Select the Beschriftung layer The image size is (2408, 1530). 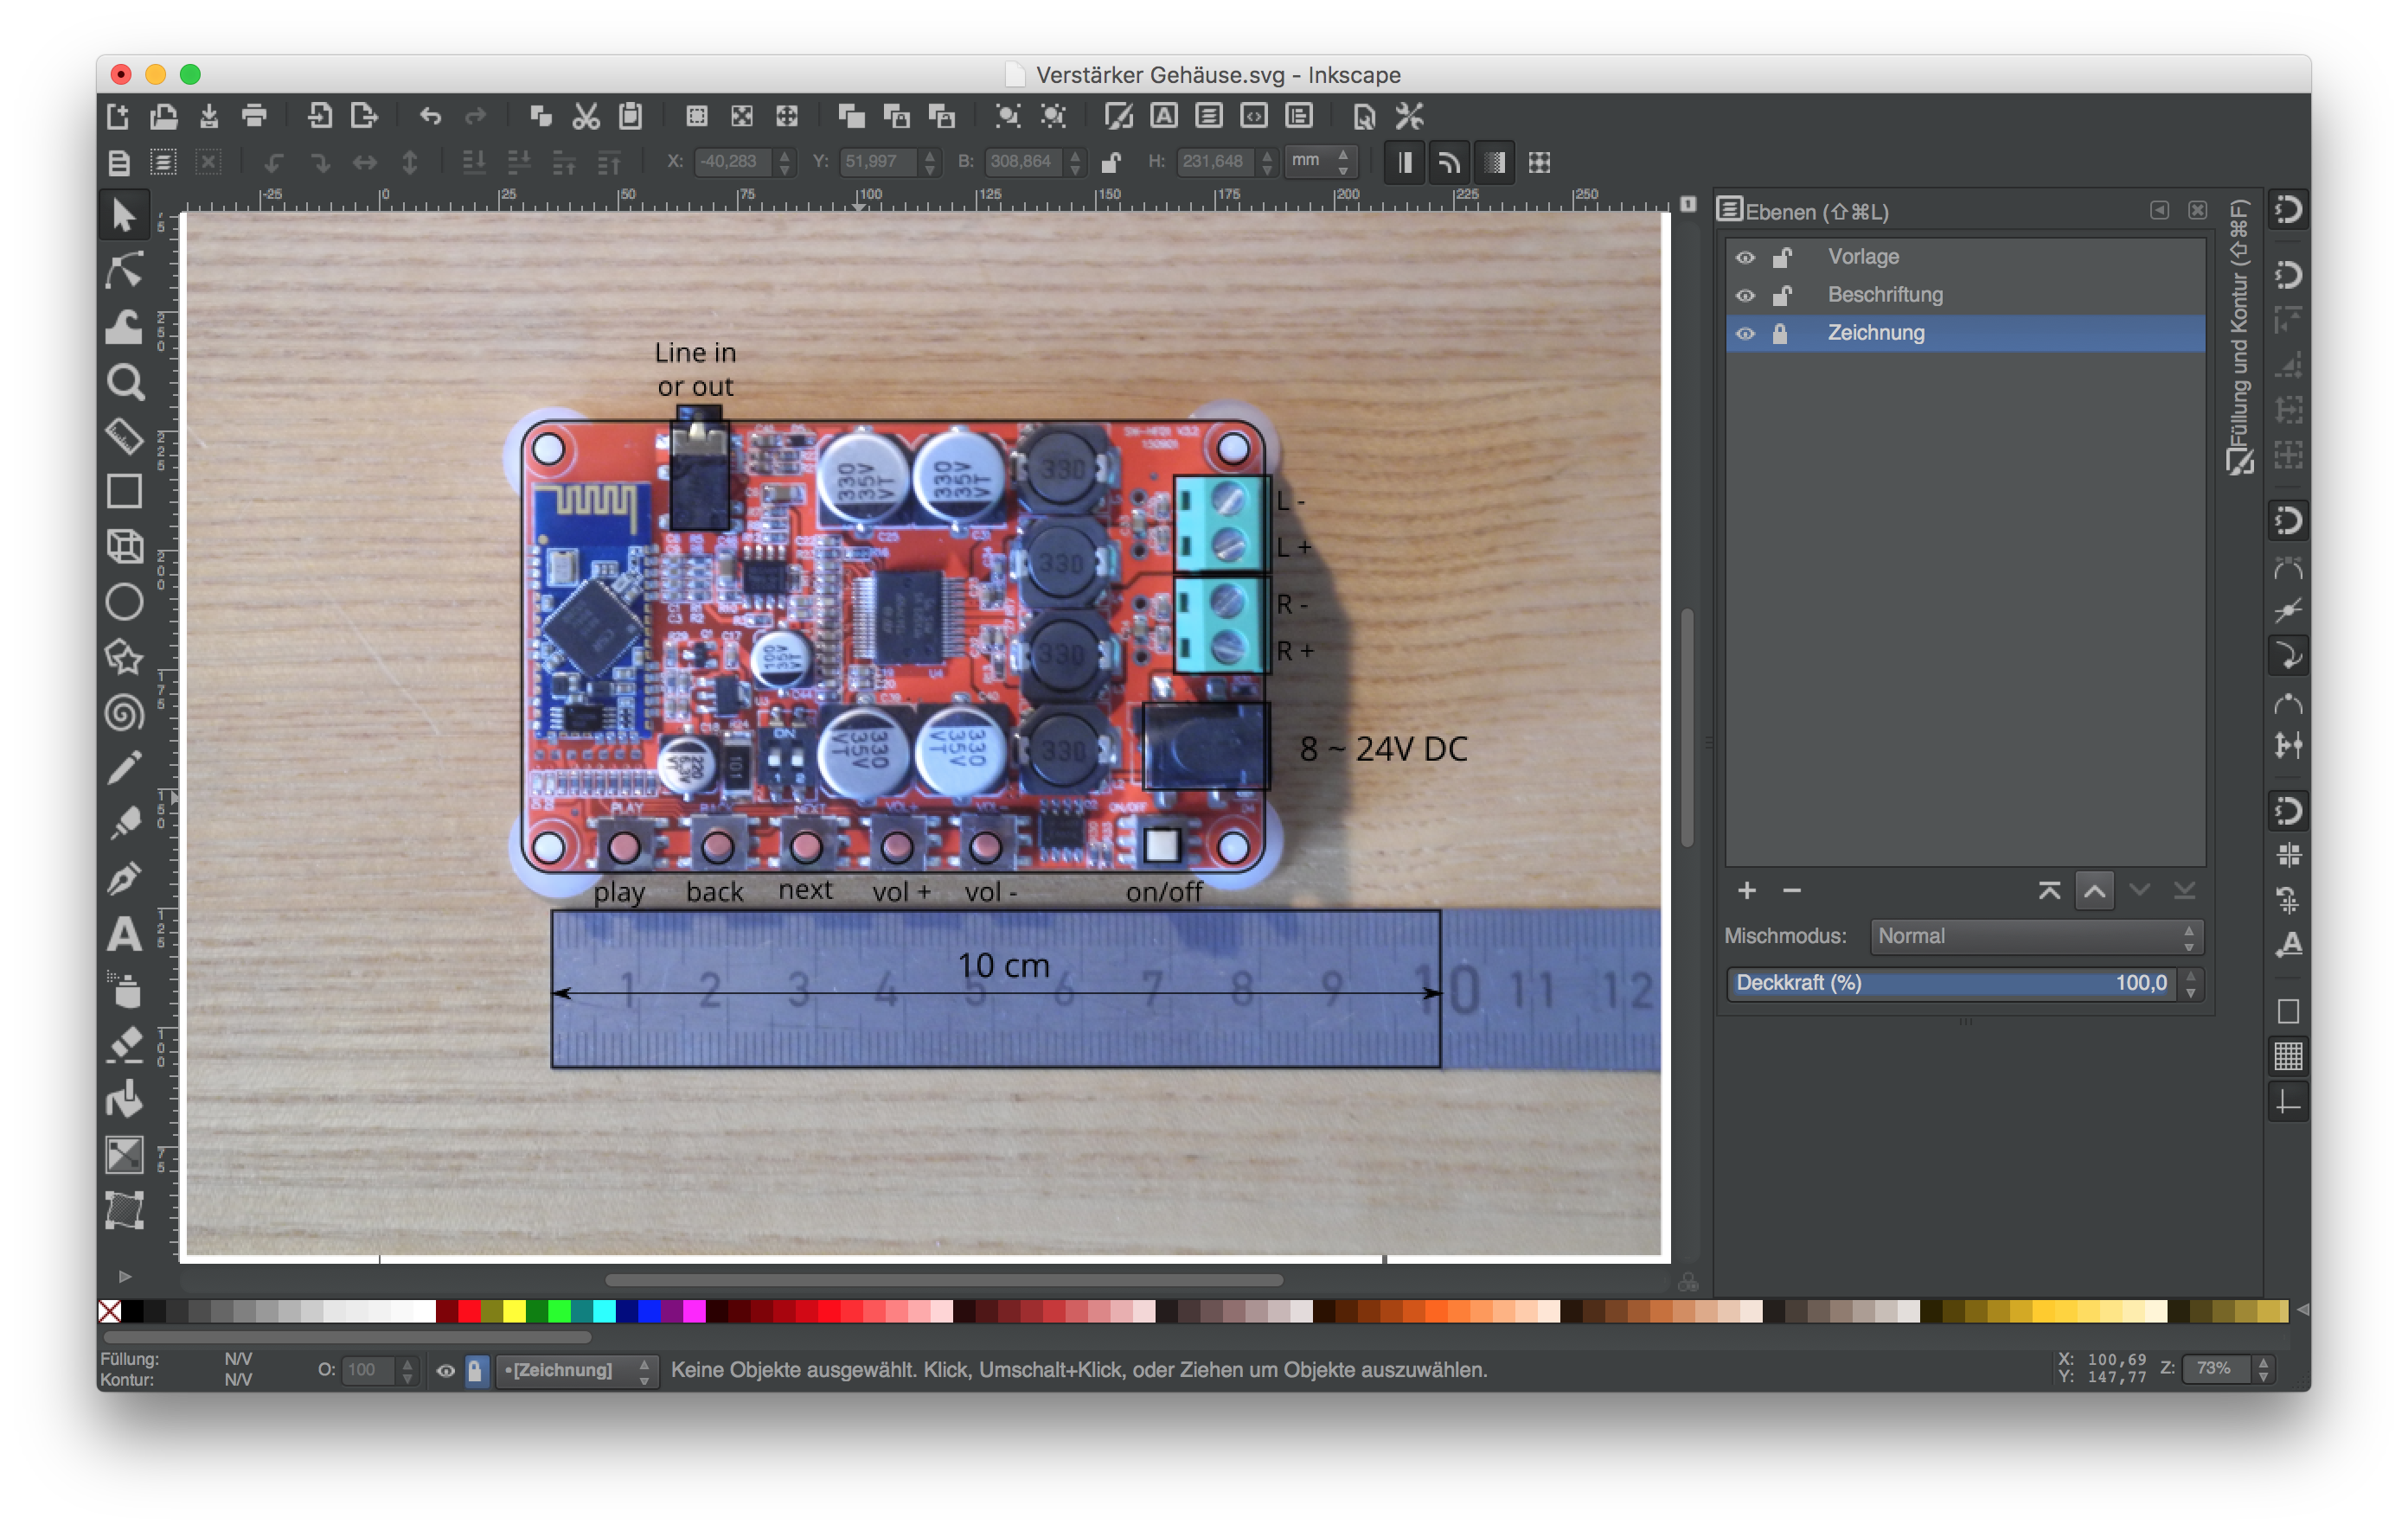[1884, 295]
